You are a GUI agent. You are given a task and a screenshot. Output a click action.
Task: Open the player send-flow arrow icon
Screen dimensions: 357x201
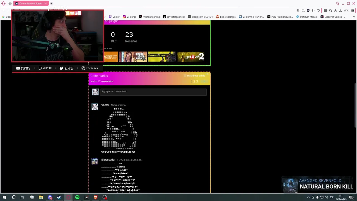[x=313, y=11]
